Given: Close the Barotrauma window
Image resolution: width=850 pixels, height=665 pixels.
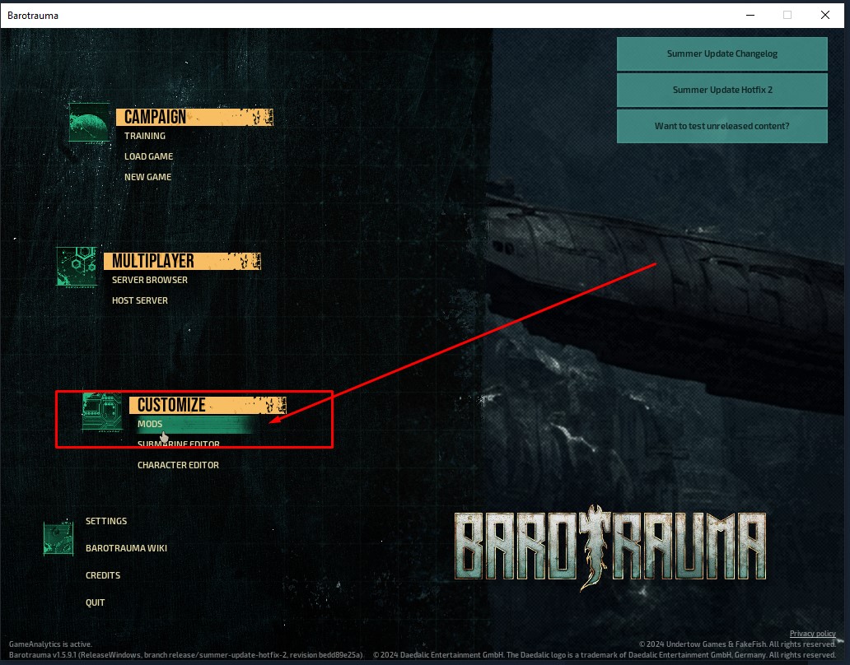Looking at the screenshot, I should pyautogui.click(x=825, y=15).
